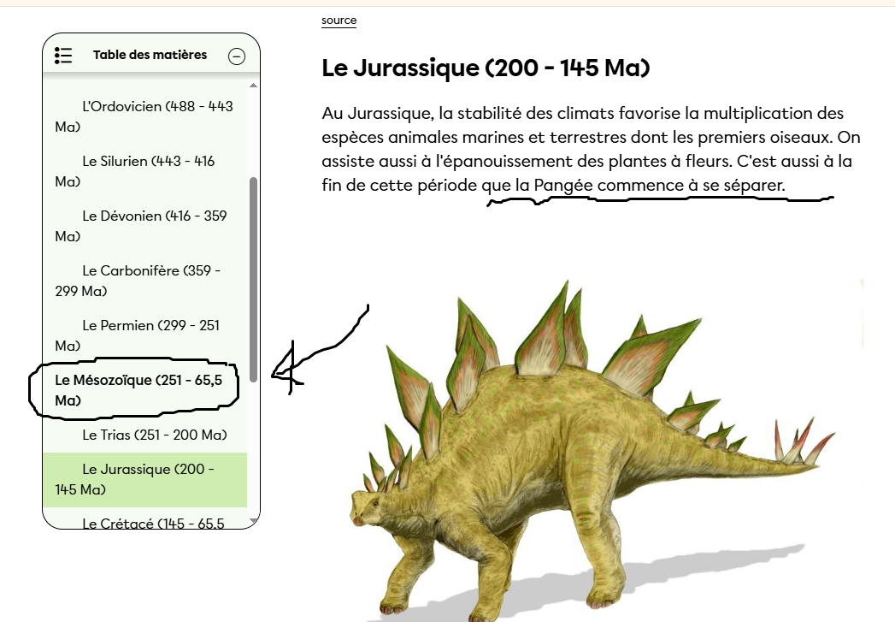895x622 pixels.
Task: Go to Le Trias (251 - 200 Ma)
Action: coord(154,435)
